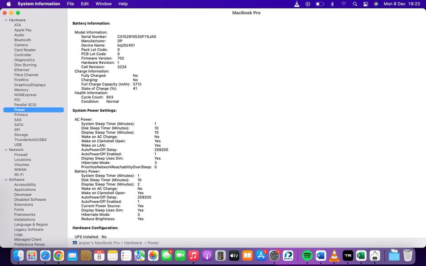The height and width of the screenshot is (266, 426).
Task: Click the battery status icon
Action: pos(319,4)
